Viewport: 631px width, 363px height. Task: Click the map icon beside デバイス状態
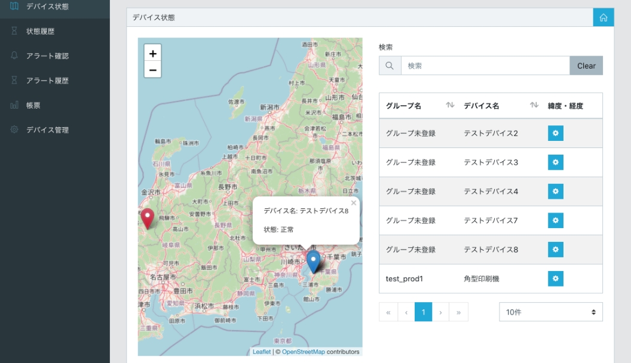click(x=14, y=6)
